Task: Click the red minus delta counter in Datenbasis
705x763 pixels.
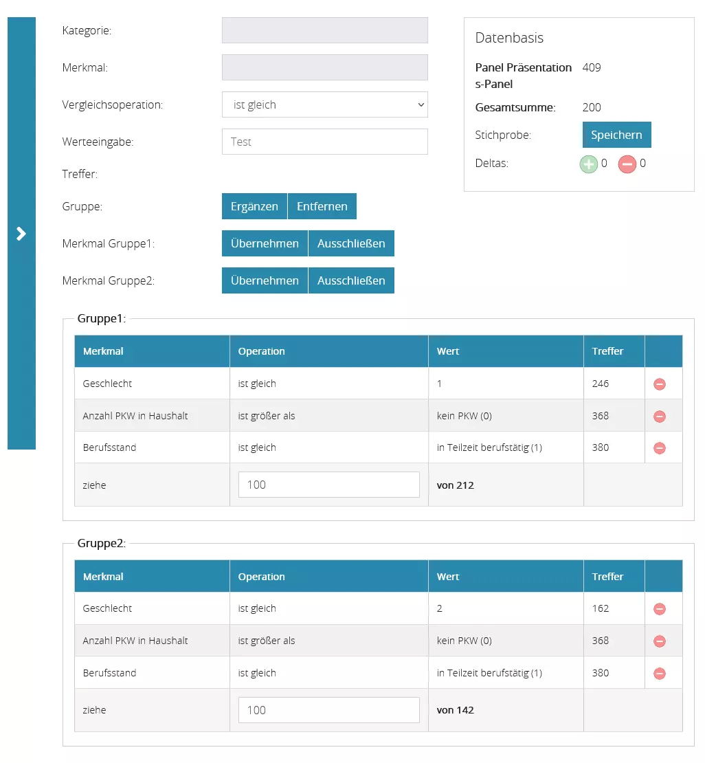Action: pyautogui.click(x=627, y=164)
